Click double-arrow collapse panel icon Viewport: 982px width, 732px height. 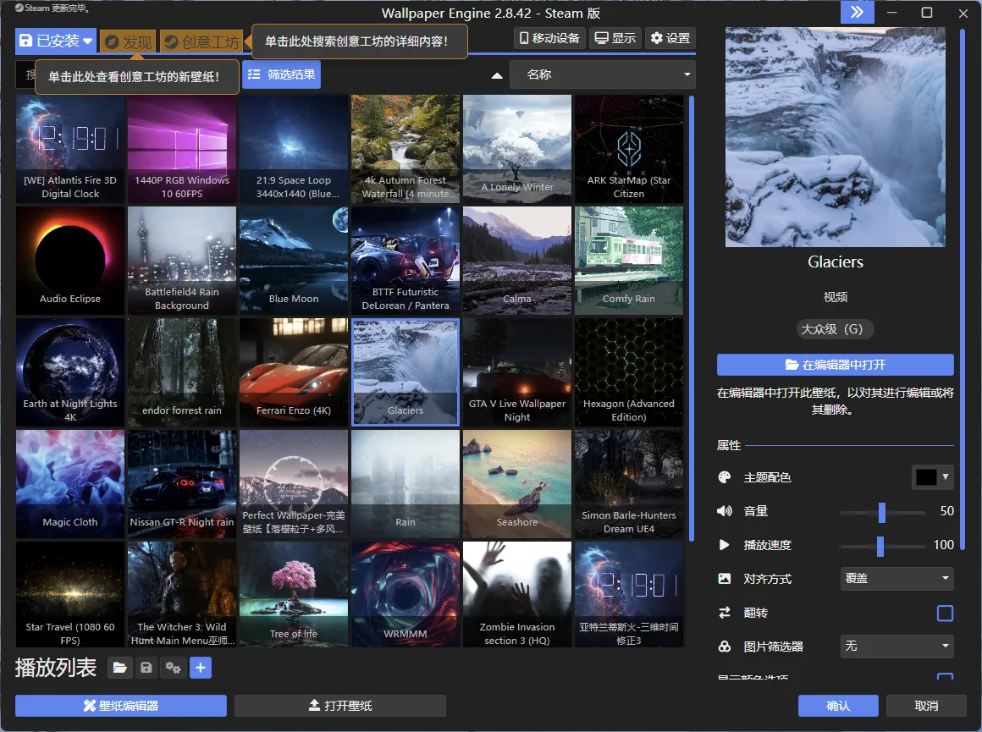point(857,13)
